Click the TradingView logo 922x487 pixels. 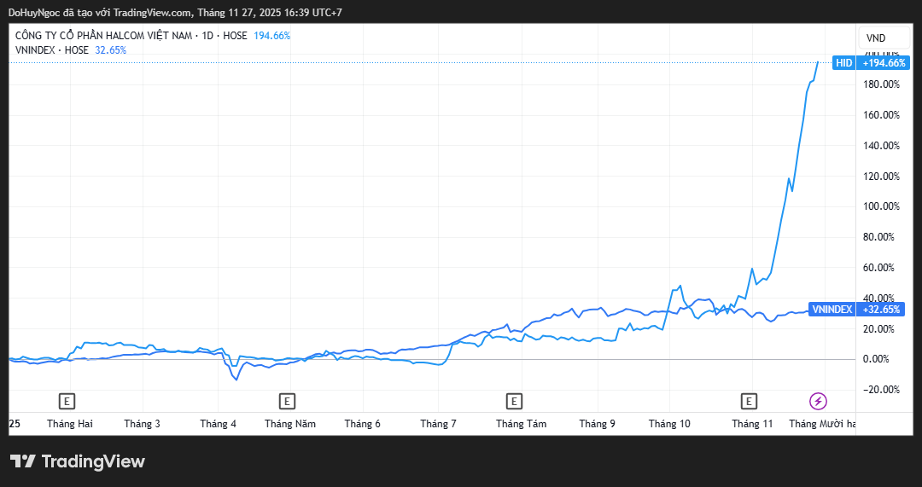point(78,461)
